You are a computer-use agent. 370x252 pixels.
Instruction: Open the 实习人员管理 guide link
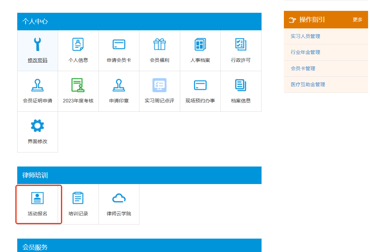[305, 36]
